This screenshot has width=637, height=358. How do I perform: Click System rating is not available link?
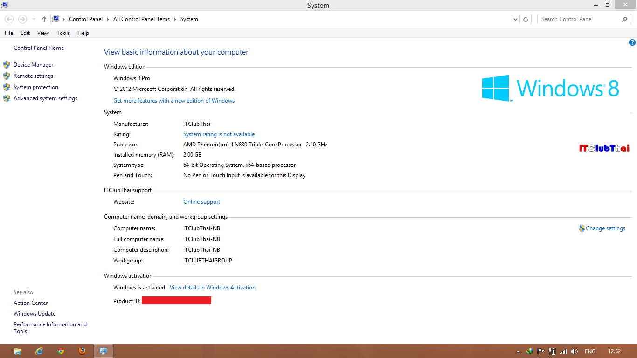coord(219,134)
